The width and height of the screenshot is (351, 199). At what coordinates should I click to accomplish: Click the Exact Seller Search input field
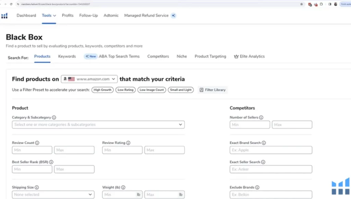[x=271, y=169]
